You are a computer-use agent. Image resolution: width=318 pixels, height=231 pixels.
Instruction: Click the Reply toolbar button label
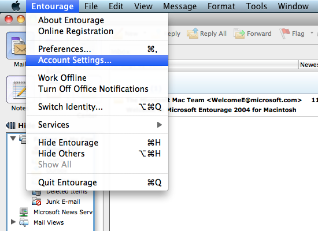[x=173, y=33]
